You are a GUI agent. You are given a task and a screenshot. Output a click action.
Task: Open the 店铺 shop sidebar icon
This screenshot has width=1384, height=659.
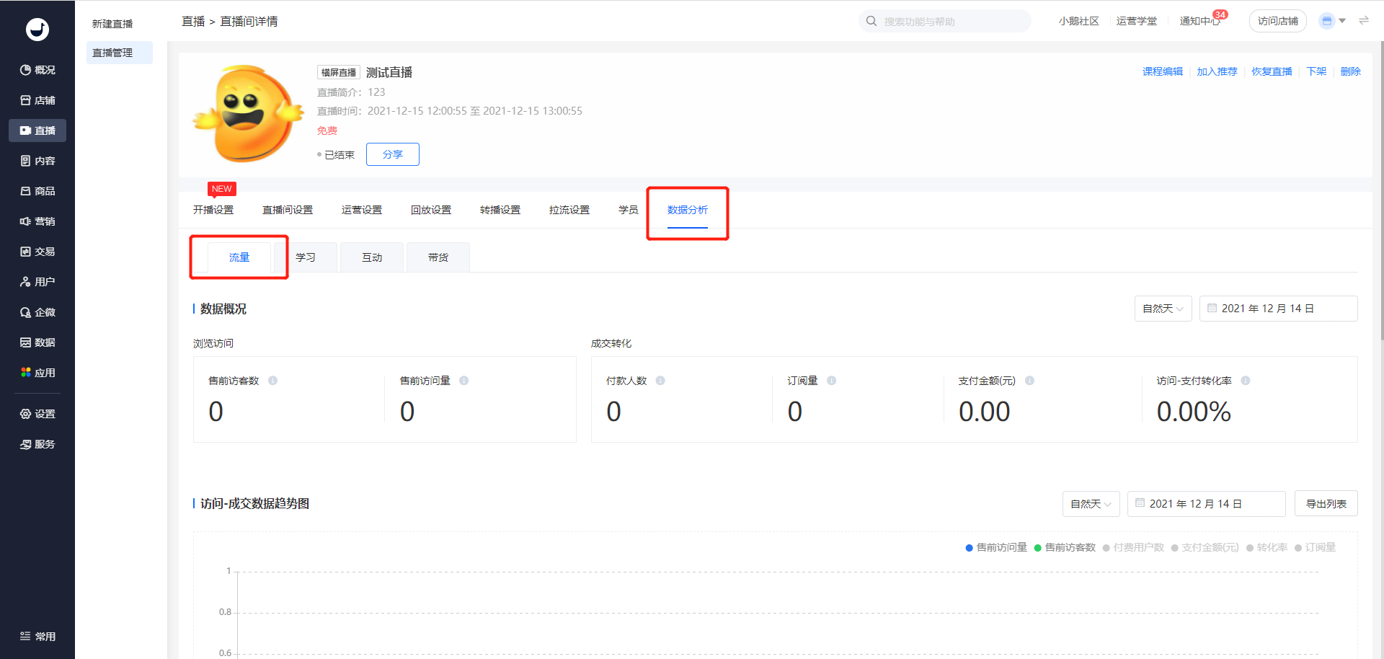point(26,100)
